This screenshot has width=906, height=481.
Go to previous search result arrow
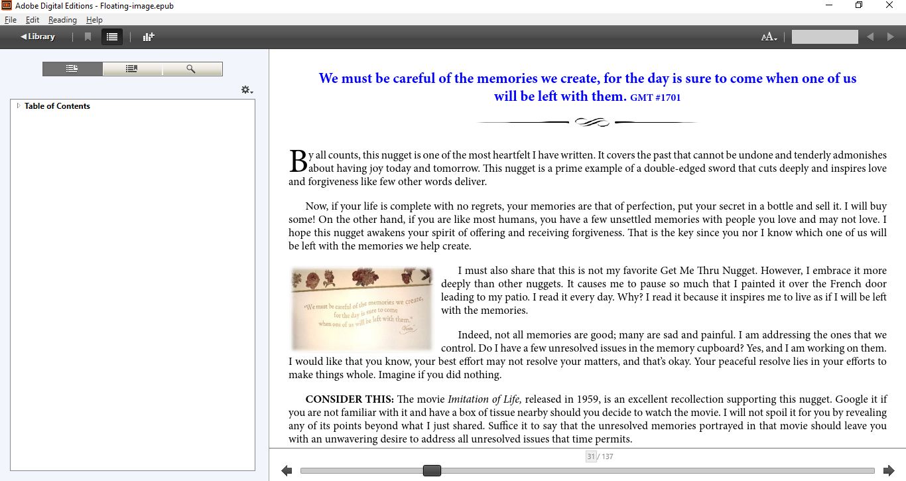[x=870, y=37]
